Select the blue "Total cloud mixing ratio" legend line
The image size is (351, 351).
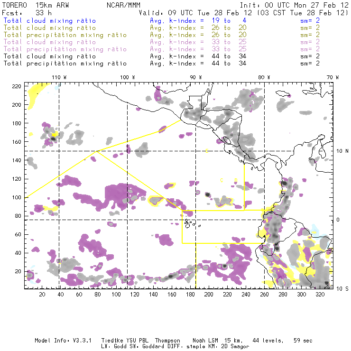point(50,20)
